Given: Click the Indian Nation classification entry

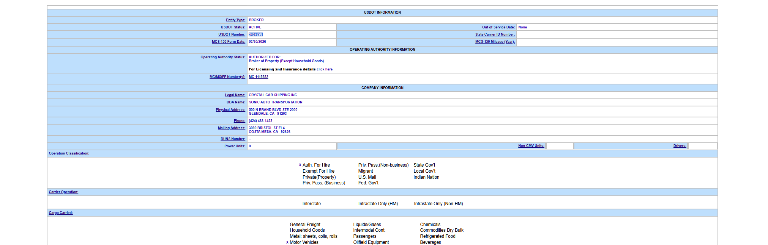Looking at the screenshot, I should [426, 177].
